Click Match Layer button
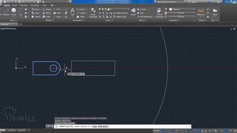The height and width of the screenshot is (133, 237). coord(120,17)
